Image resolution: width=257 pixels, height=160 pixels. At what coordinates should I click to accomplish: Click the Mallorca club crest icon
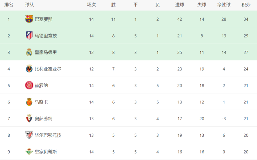[x=29, y=102]
